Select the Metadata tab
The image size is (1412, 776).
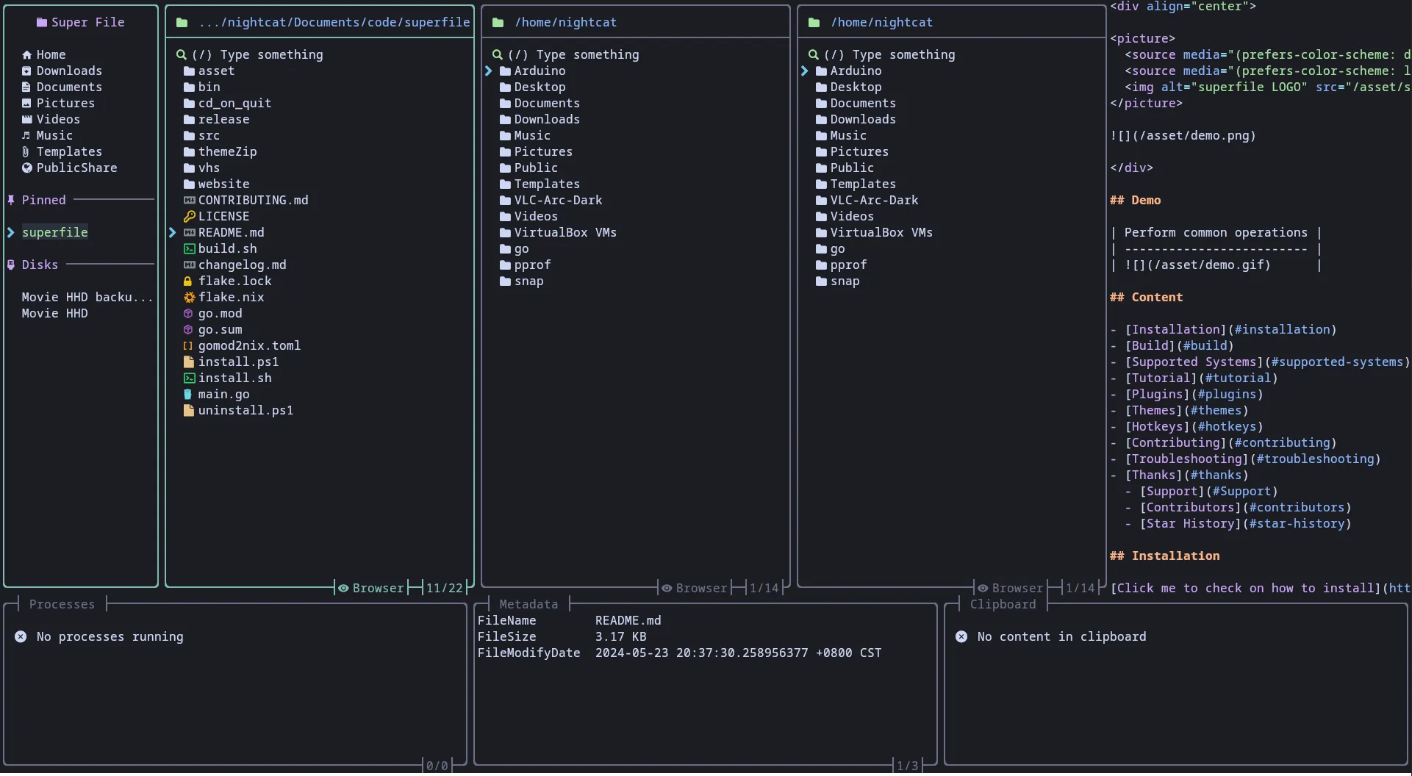(528, 604)
